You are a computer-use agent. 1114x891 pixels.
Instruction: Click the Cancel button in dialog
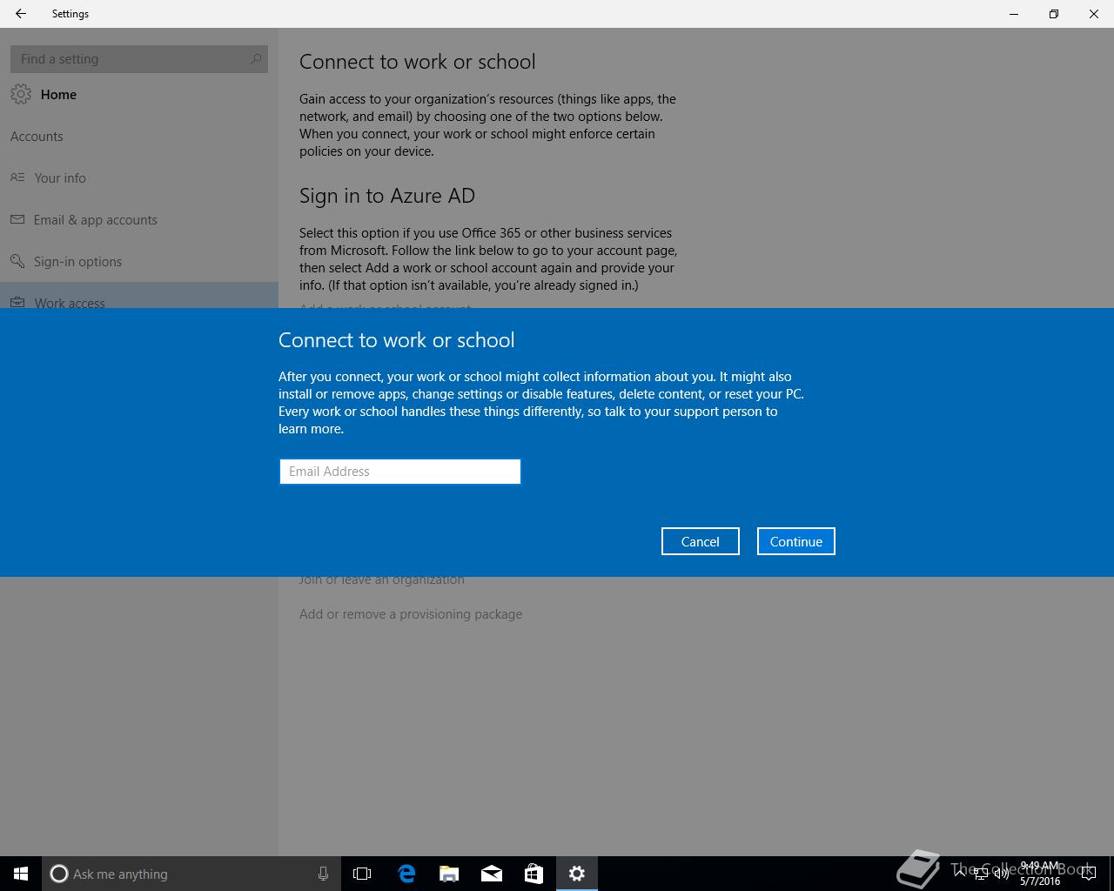point(701,541)
